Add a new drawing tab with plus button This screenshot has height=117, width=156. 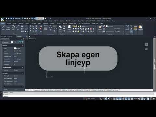click(x=29, y=36)
